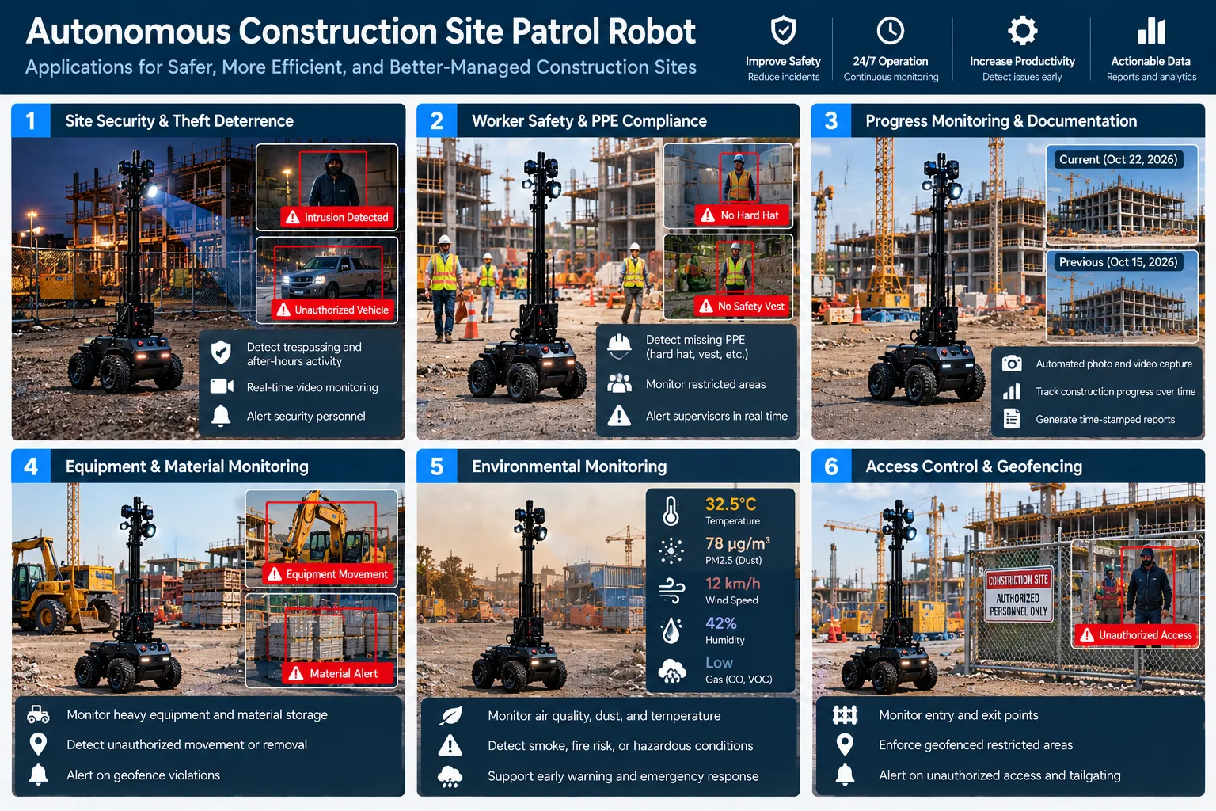Select the bell icon beside Alert on unauthorized access
The image size is (1216, 811).
(845, 775)
